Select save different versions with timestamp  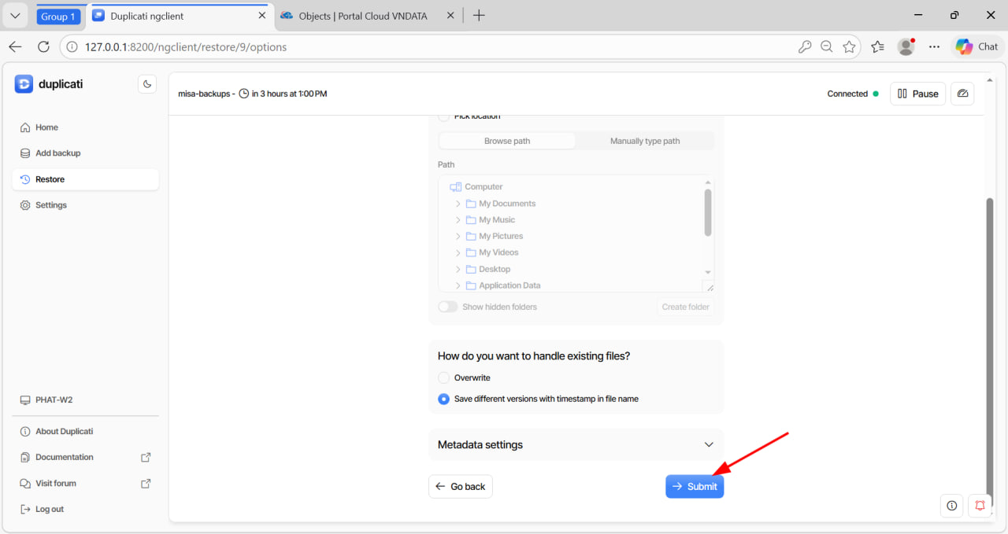pyautogui.click(x=444, y=399)
